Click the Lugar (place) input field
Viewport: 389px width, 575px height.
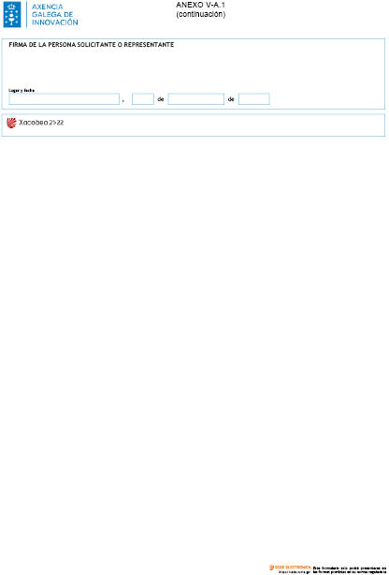click(x=65, y=99)
